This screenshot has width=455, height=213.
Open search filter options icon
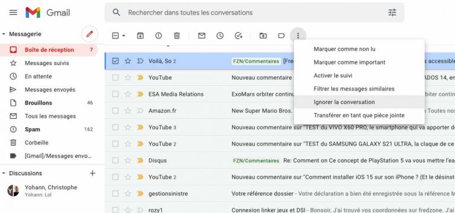(392, 12)
